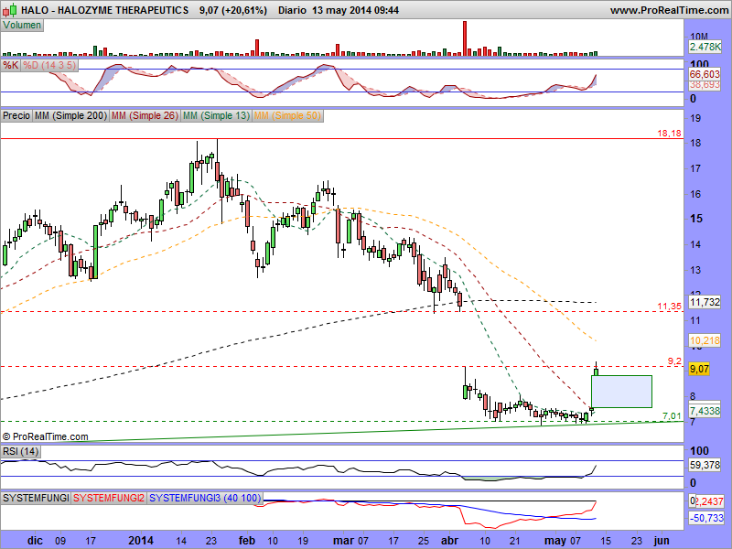Click the 18,18 resistance level label
The height and width of the screenshot is (549, 732).
tap(669, 134)
